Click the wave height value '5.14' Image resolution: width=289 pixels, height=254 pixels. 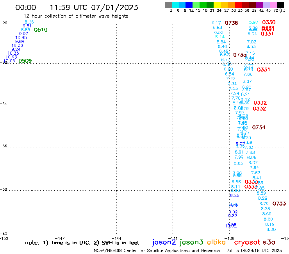220,37
